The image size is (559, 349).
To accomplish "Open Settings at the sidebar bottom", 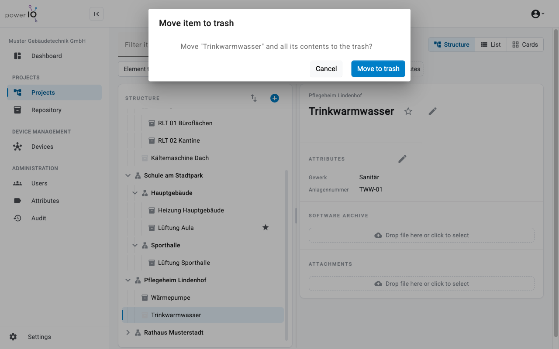I will tap(54, 337).
